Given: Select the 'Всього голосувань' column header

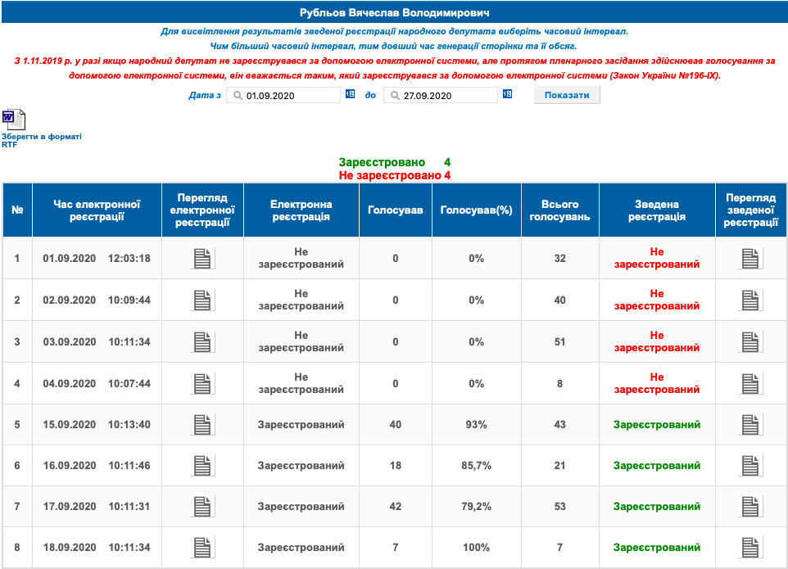Looking at the screenshot, I should tap(559, 210).
